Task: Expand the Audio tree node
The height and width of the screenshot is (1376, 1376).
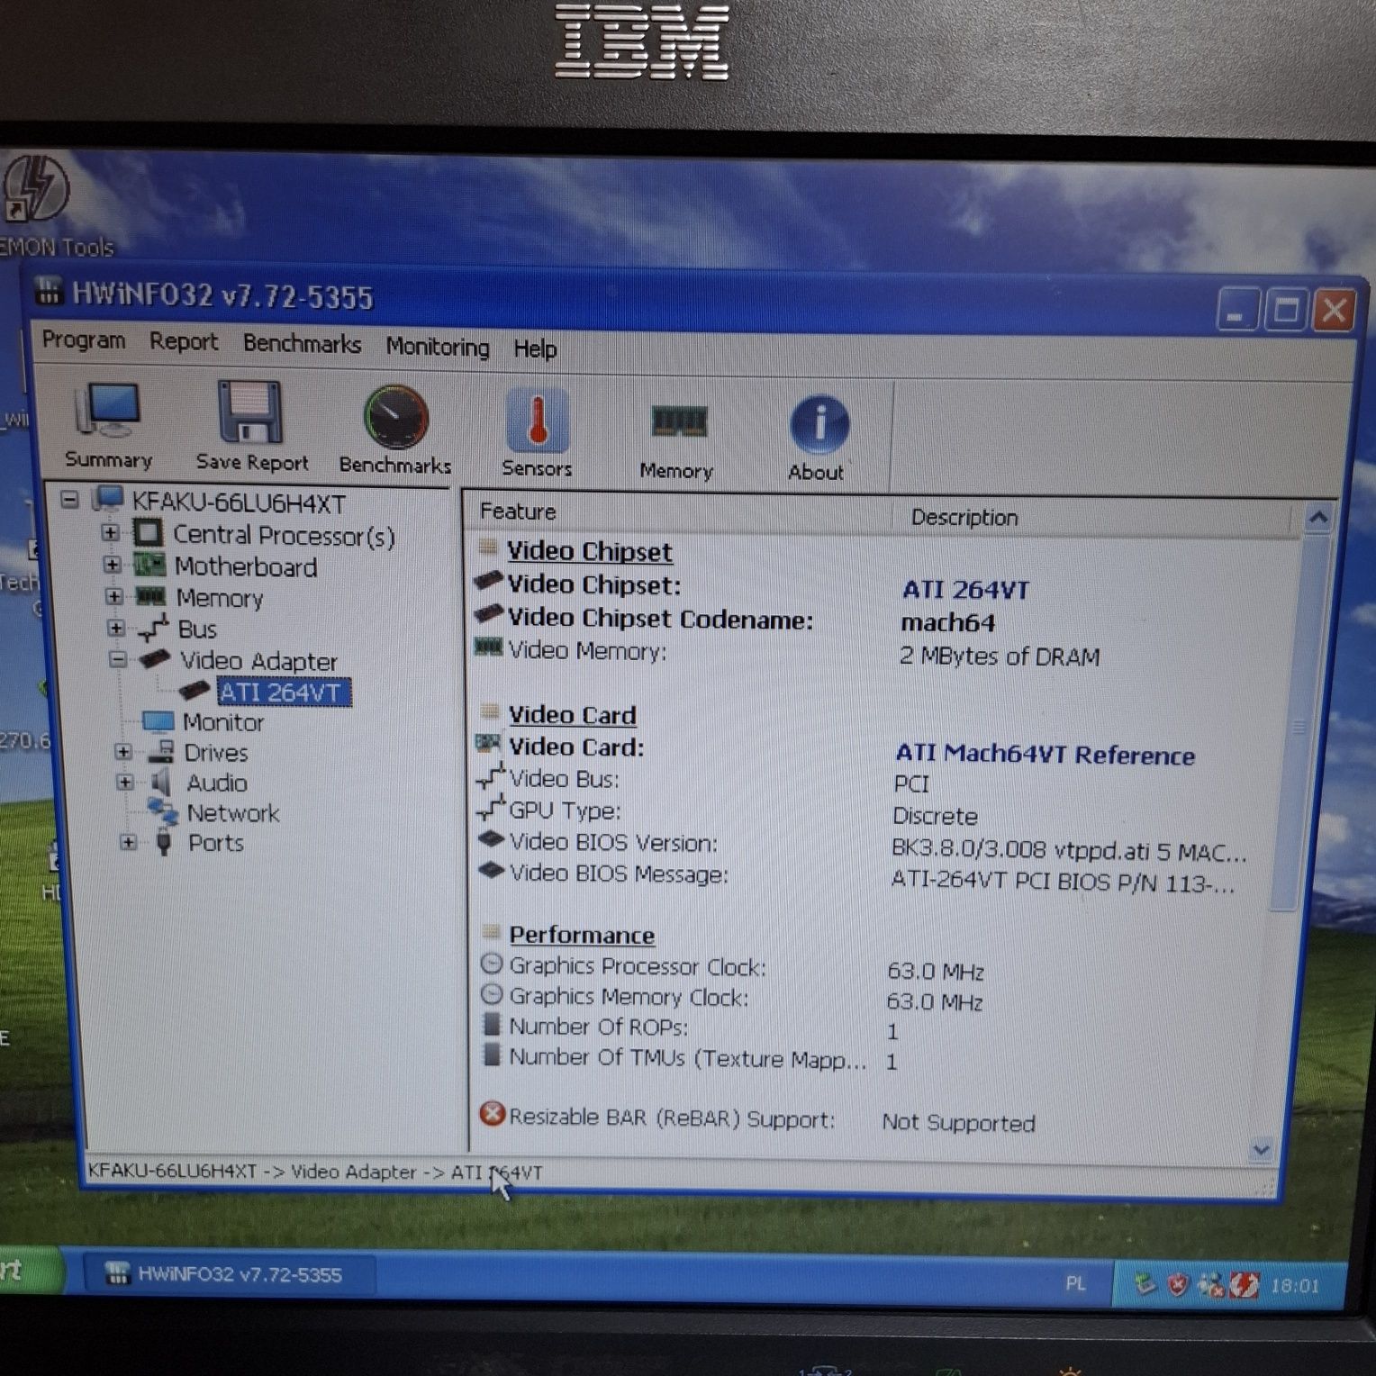Action: click(x=126, y=782)
